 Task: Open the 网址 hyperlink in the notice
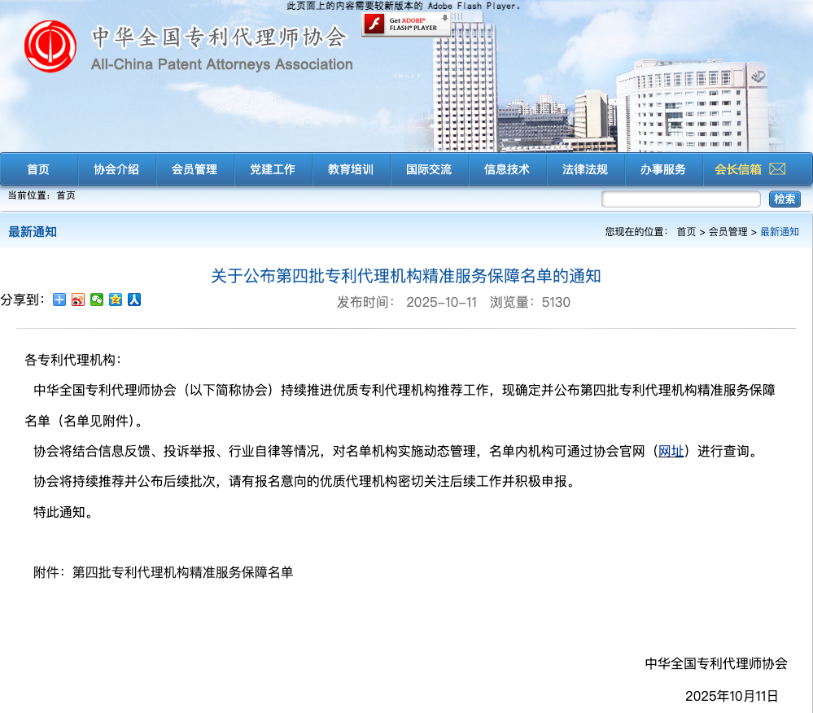point(671,452)
